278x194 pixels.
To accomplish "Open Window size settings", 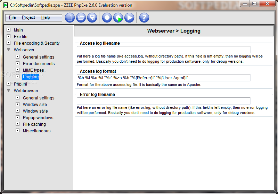I will coord(35,104).
